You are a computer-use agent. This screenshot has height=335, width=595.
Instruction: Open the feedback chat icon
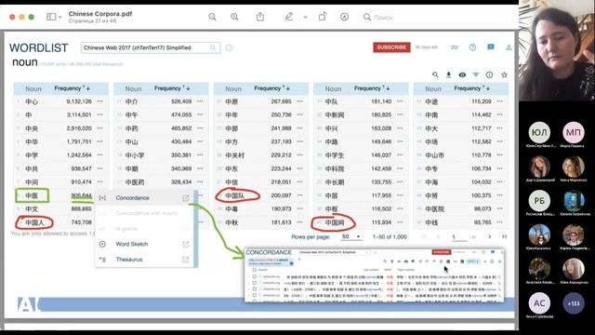(x=491, y=47)
